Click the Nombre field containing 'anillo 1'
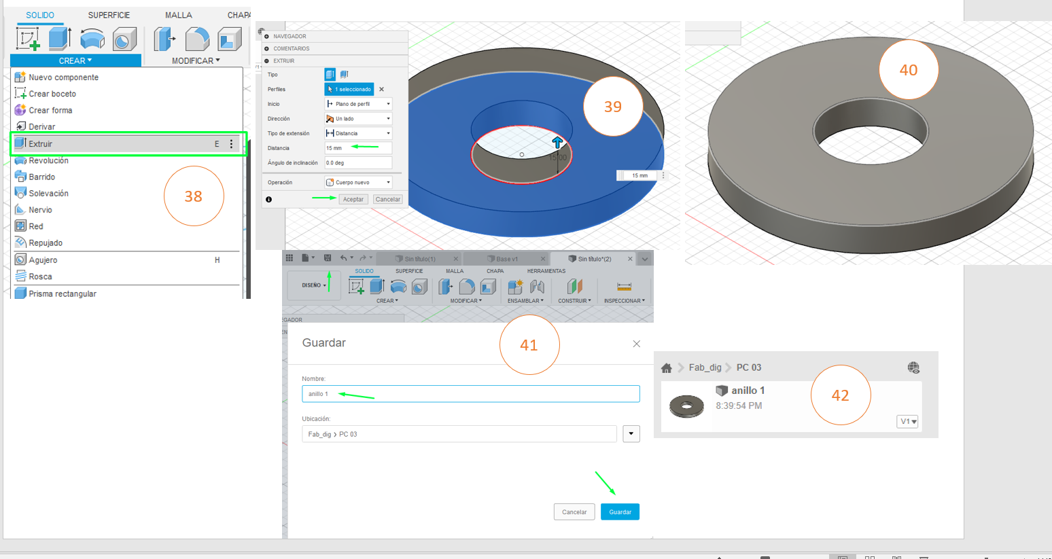1052x559 pixels. pos(470,394)
